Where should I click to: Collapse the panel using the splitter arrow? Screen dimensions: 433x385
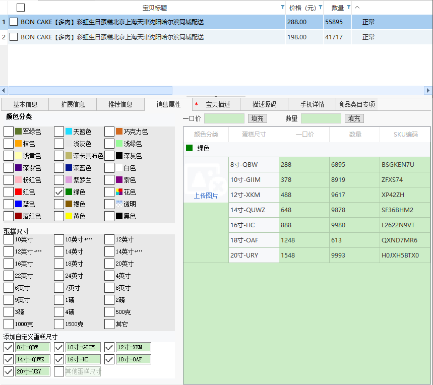tap(216, 96)
